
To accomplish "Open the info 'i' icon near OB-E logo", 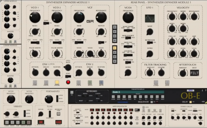I will coord(202,91).
